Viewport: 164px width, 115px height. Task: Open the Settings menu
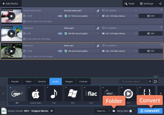(147, 4)
